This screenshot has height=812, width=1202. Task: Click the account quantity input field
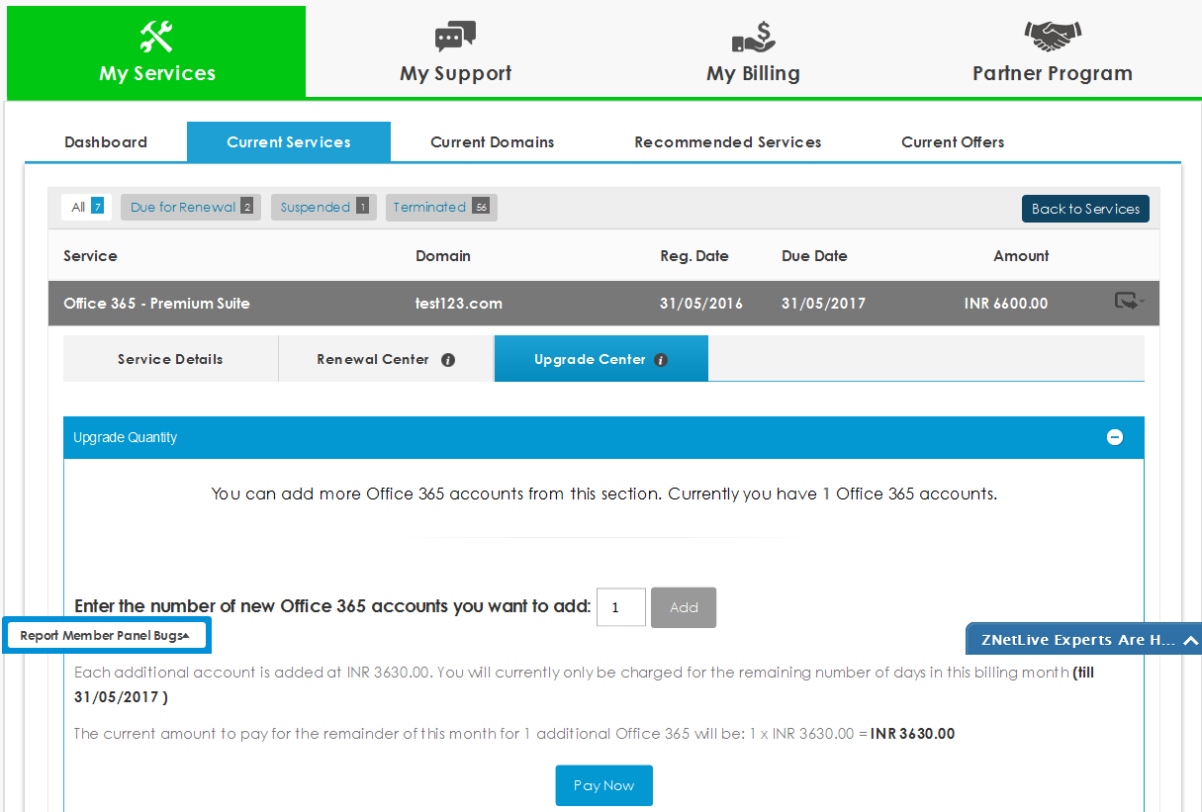point(621,607)
